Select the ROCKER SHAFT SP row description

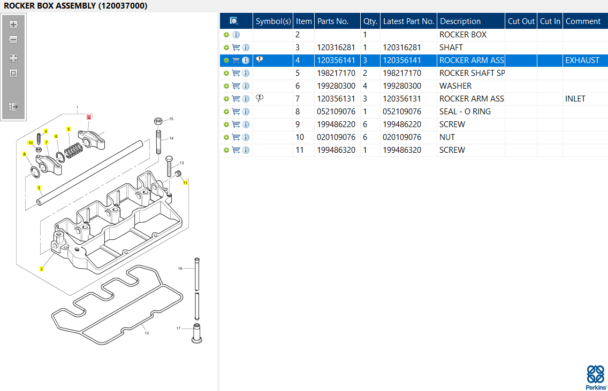[472, 73]
